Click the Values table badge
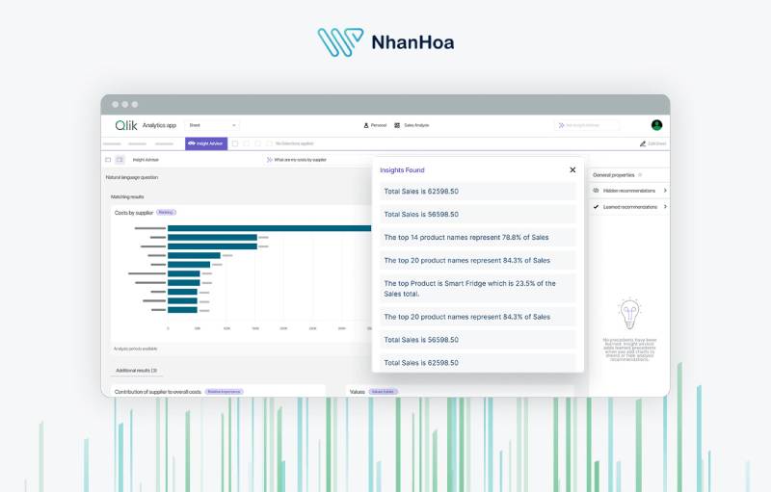The height and width of the screenshot is (492, 771). 383,392
